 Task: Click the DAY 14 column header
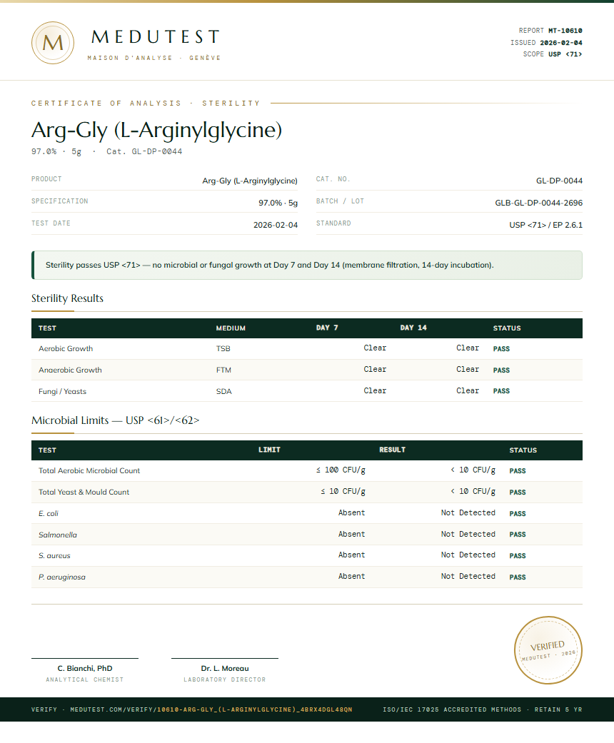click(413, 328)
